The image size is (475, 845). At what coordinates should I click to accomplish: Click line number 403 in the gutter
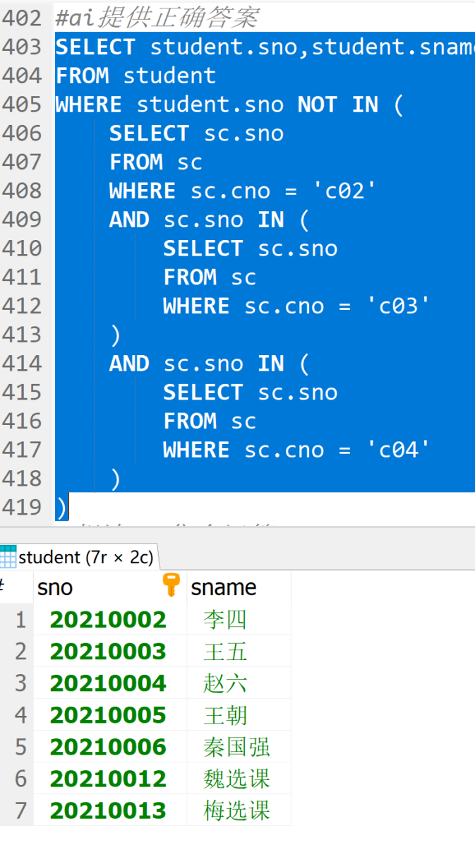click(22, 47)
